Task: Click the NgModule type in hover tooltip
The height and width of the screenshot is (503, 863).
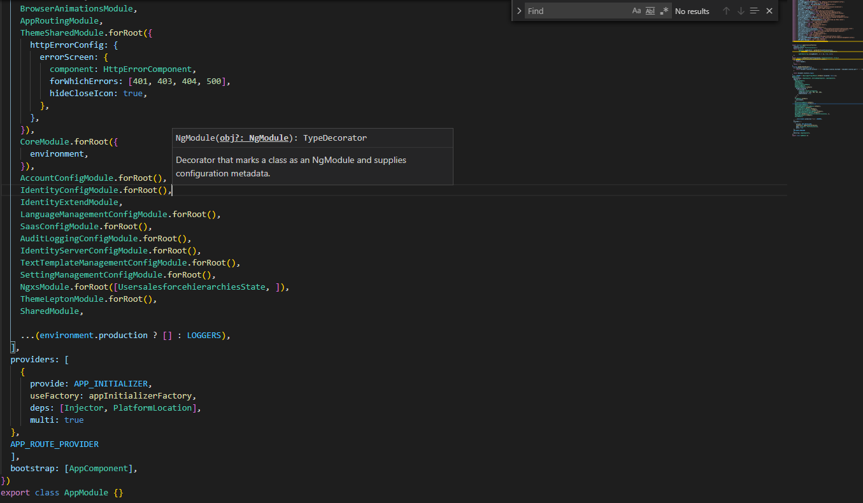Action: tap(268, 138)
